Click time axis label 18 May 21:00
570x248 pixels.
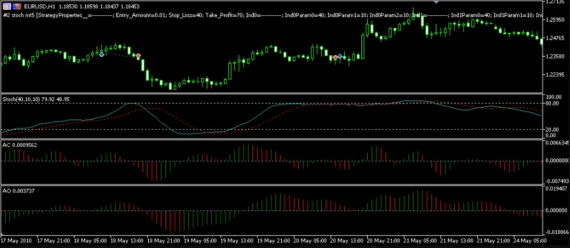(163, 241)
